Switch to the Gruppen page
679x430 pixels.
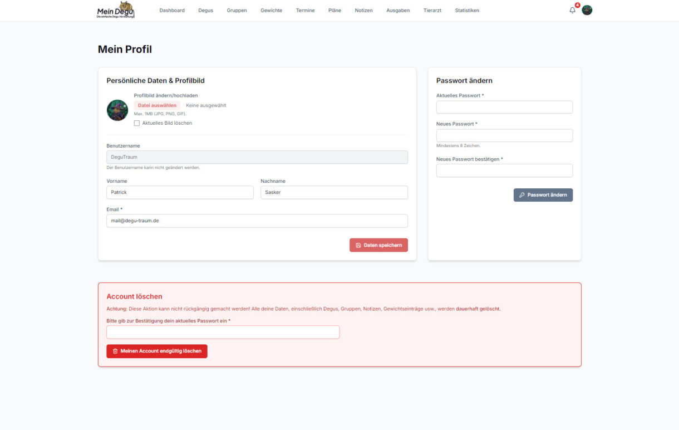point(237,11)
